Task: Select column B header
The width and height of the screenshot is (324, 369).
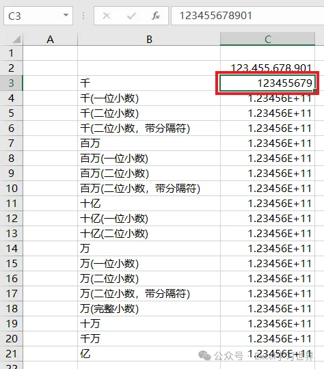Action: coord(149,39)
